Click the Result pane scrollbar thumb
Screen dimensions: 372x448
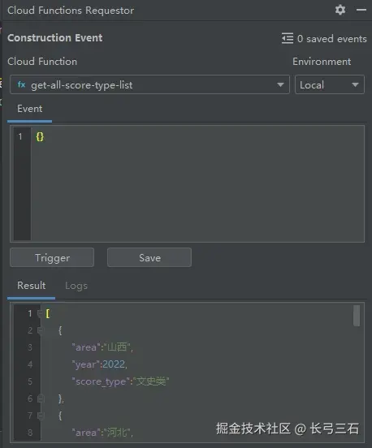pos(357,316)
